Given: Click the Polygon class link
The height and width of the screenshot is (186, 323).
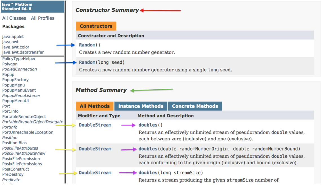Looking at the screenshot, I should tap(10, 64).
